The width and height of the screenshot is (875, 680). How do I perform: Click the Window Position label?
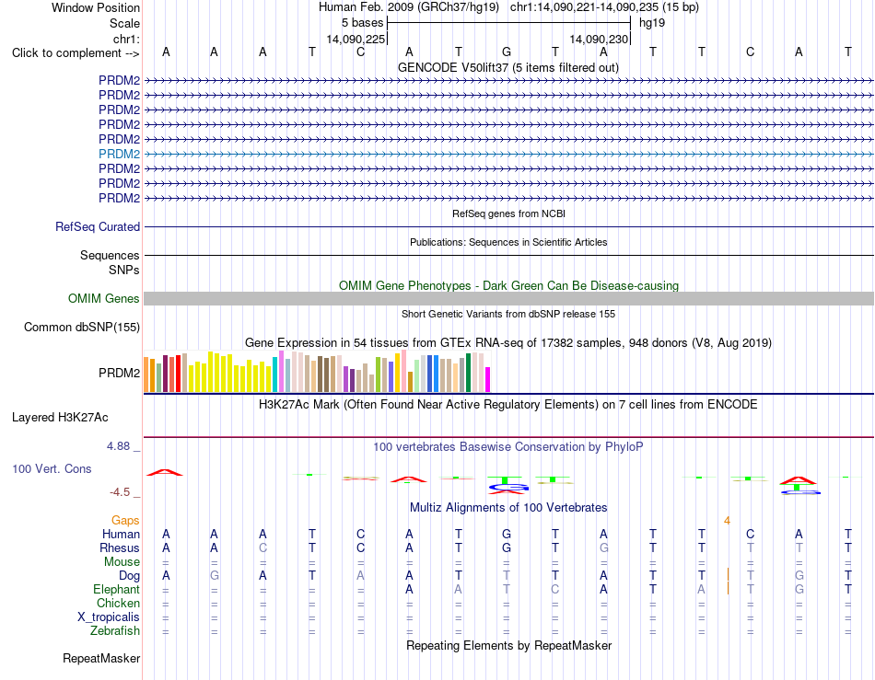click(x=96, y=7)
